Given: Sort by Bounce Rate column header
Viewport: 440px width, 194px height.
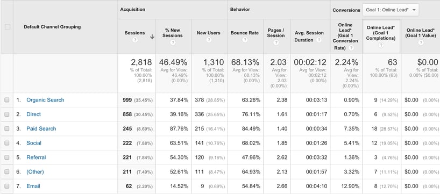Looking at the screenshot, I should point(245,33).
